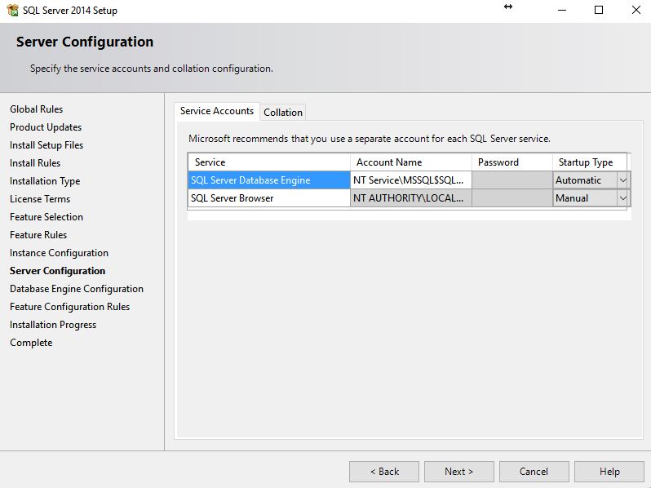Open Startup Type dropdown for Database Engine
The height and width of the screenshot is (488, 651).
(622, 180)
